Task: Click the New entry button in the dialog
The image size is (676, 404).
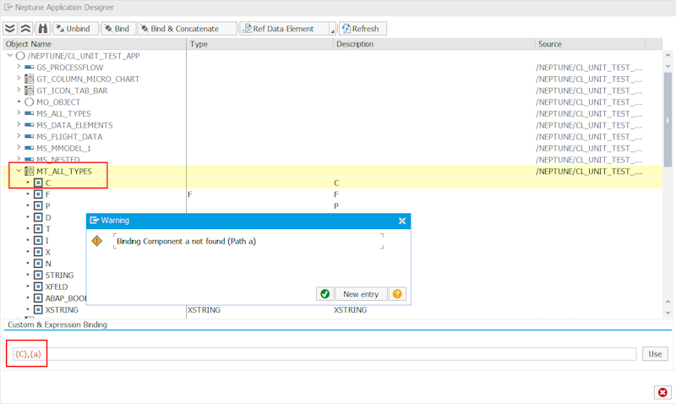Action: 362,294
